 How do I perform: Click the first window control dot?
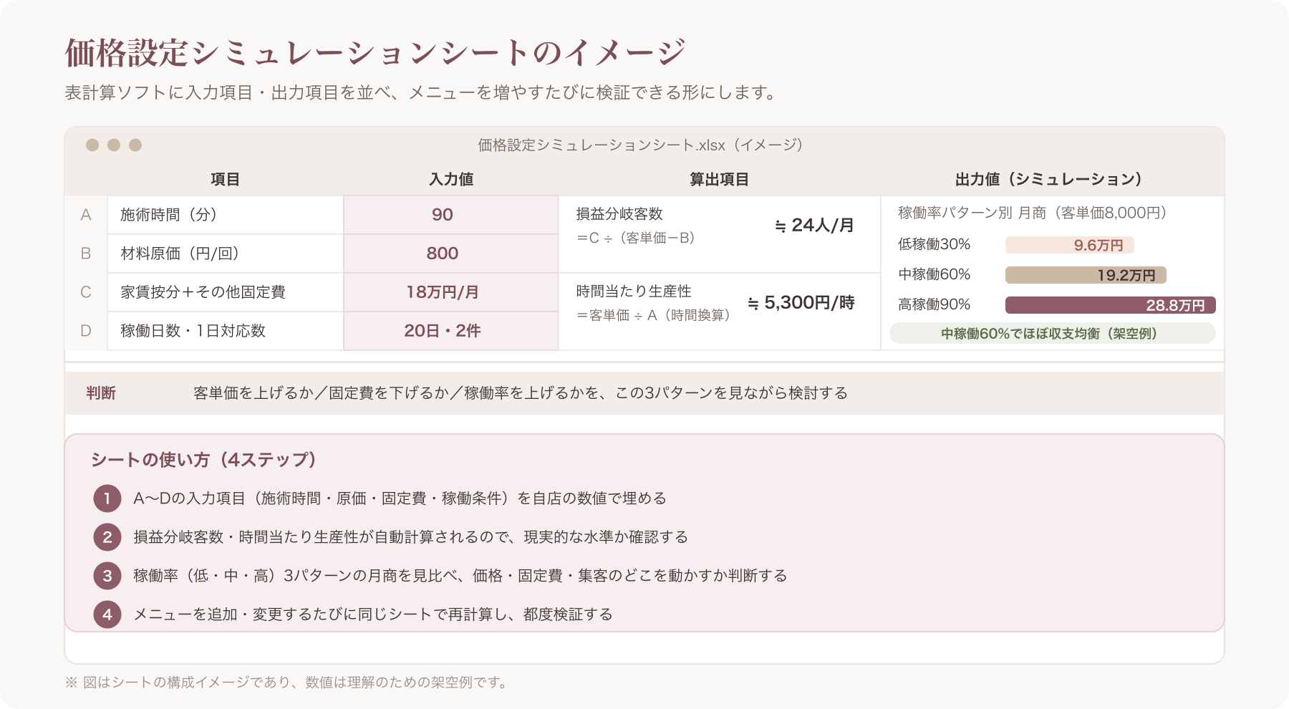tap(92, 145)
